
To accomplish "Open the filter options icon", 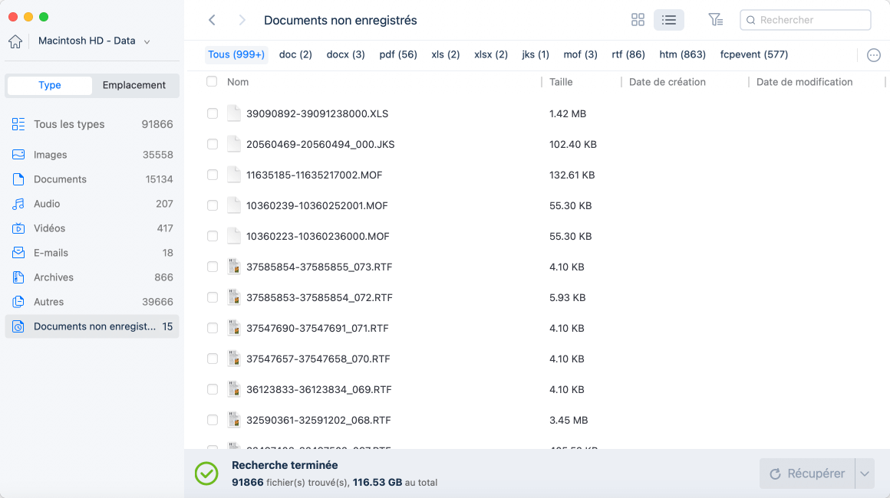I will coord(715,20).
